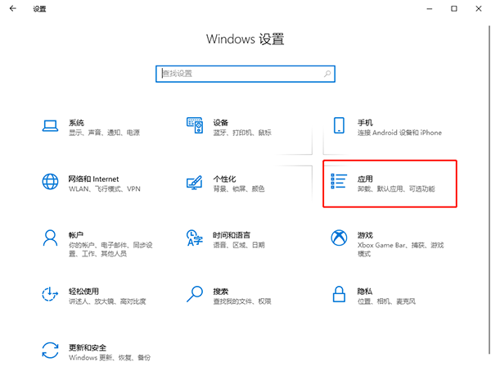This screenshot has width=491, height=376.
Task: Click the 轻松使用 icon
Action: point(50,294)
